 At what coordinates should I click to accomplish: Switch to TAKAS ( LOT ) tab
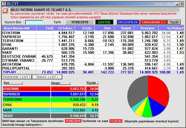pyautogui.click(x=47, y=77)
